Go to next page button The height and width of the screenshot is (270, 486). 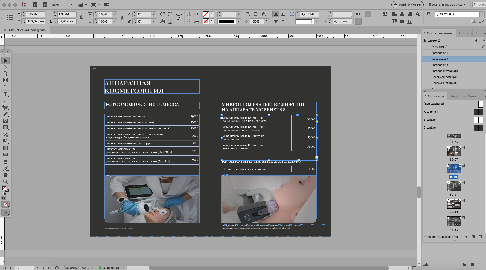point(43,268)
